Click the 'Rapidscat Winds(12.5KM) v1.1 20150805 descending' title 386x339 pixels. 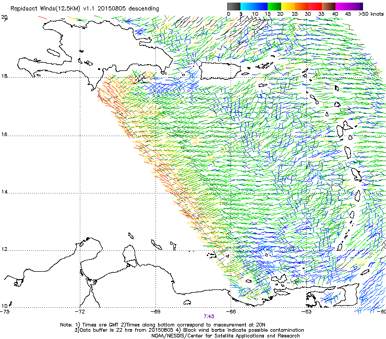85,9
